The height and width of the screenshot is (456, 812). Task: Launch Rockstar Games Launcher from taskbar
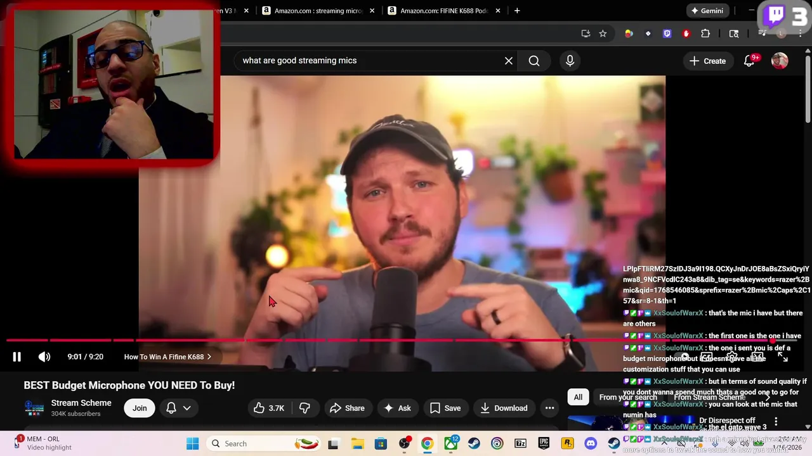567,443
